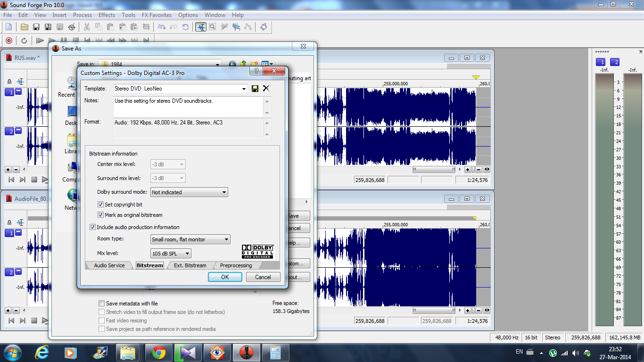This screenshot has height=362, width=644.
Task: Select the Pencil tool icon
Action: click(224, 27)
